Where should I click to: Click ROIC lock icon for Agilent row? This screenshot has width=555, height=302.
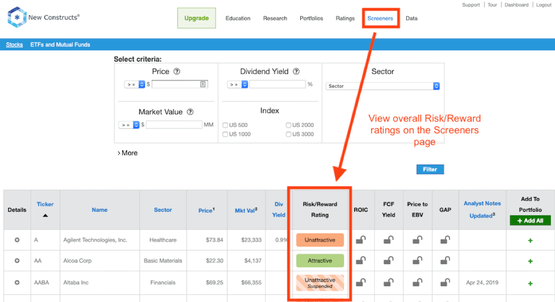point(361,240)
